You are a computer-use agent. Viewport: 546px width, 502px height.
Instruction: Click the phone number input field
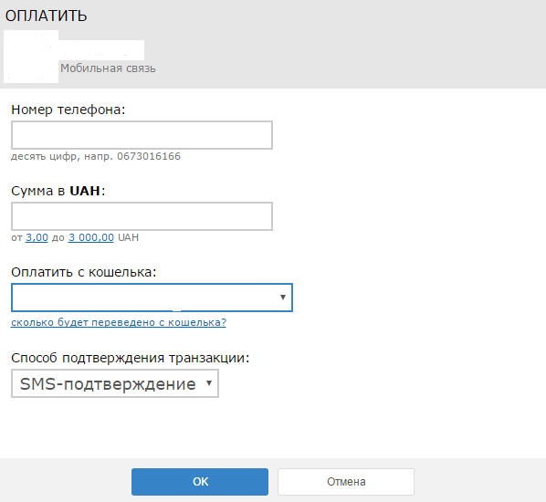tap(142, 135)
